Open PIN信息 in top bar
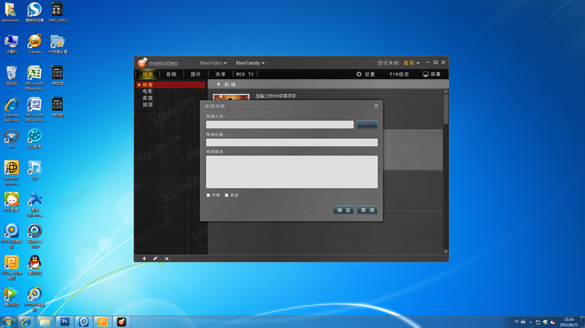Screen dimensions: 585x328 [x=399, y=74]
